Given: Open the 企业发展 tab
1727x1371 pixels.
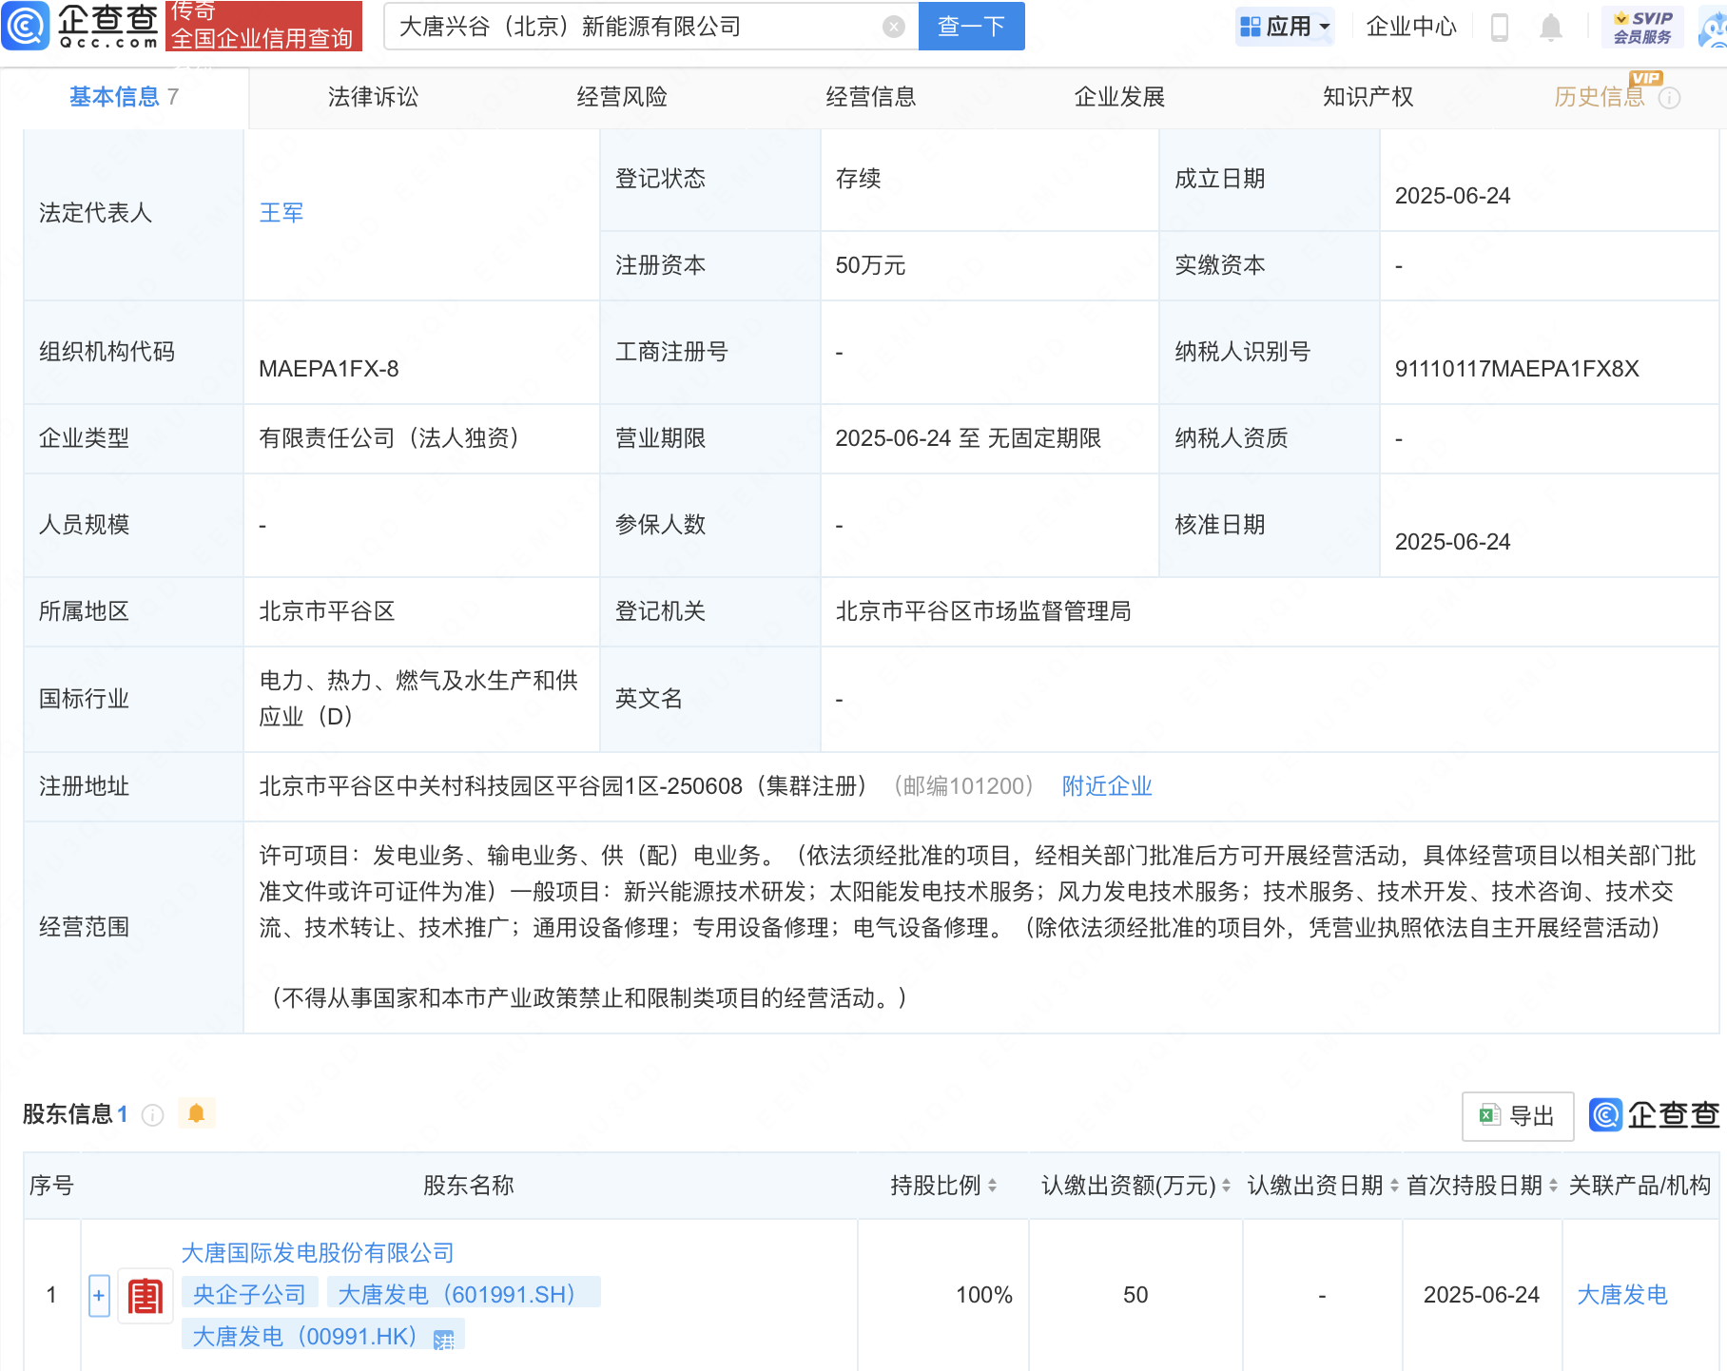Looking at the screenshot, I should (1119, 97).
